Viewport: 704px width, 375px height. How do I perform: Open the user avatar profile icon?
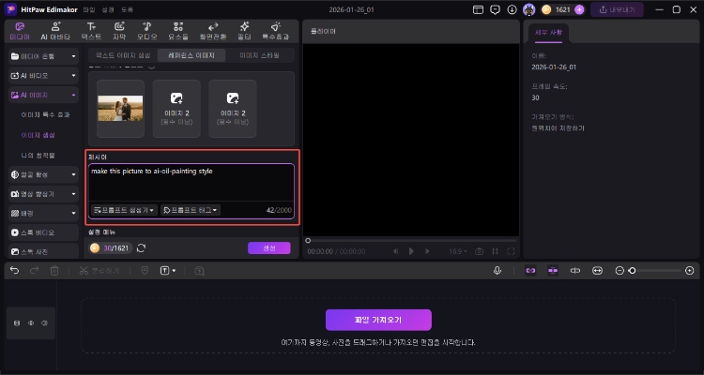[x=528, y=9]
